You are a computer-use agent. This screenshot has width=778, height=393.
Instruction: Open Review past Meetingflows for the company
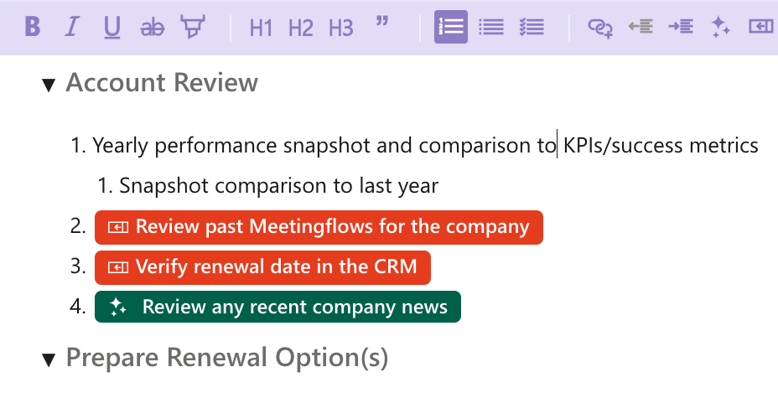(x=319, y=227)
